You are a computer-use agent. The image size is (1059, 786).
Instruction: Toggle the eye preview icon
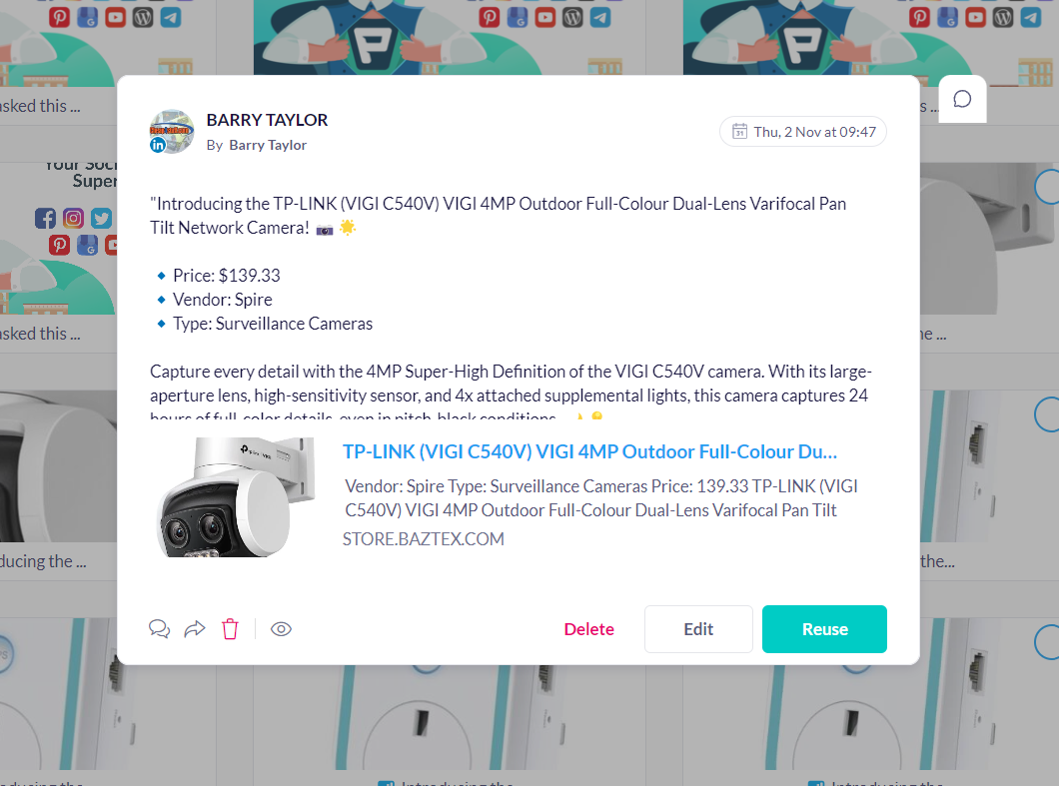pos(281,629)
